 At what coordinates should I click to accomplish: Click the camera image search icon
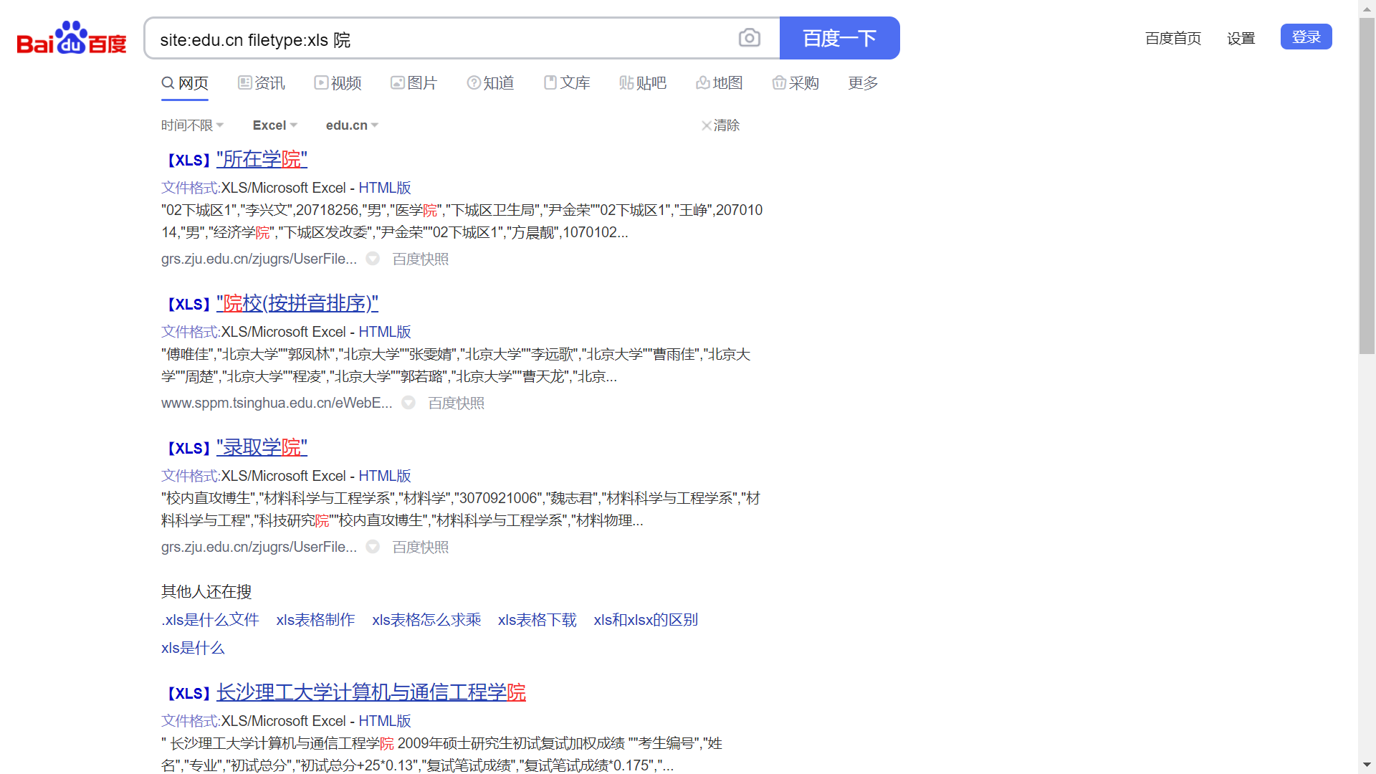point(749,38)
